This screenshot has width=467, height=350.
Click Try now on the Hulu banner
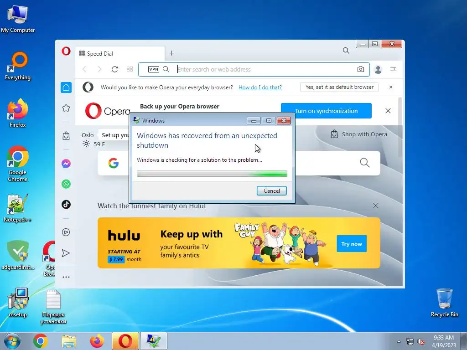(x=352, y=244)
